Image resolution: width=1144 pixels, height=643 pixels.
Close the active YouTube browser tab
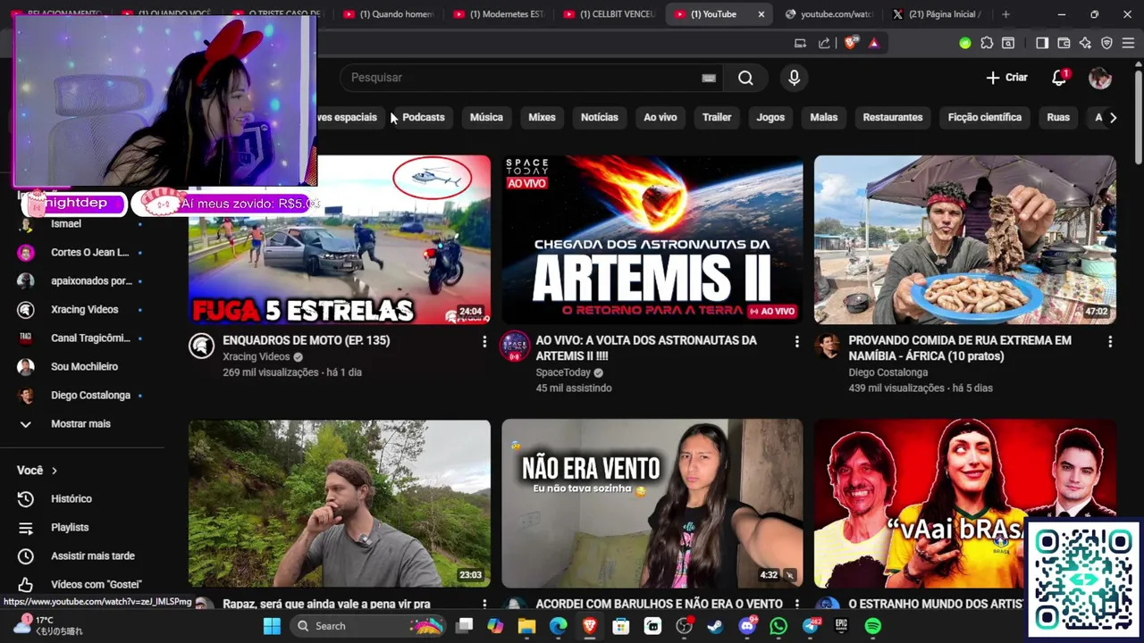pos(761,14)
